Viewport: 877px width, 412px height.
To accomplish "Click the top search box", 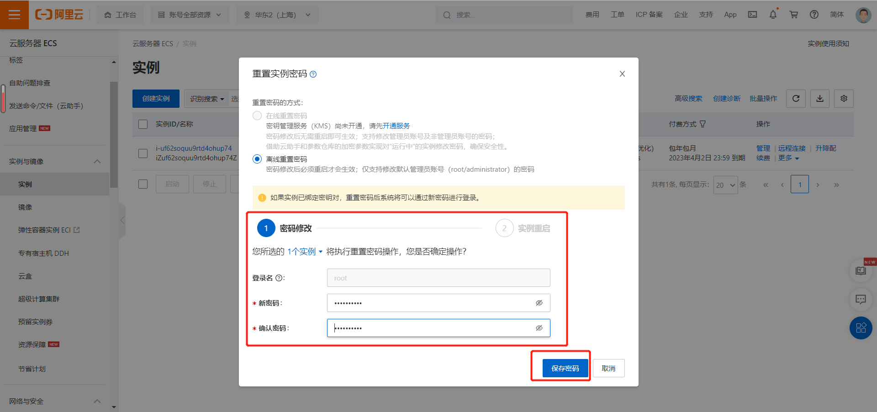I will [504, 15].
